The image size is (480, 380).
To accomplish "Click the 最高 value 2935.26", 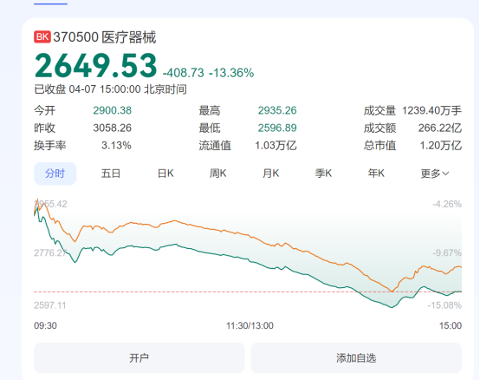I will tap(277, 110).
